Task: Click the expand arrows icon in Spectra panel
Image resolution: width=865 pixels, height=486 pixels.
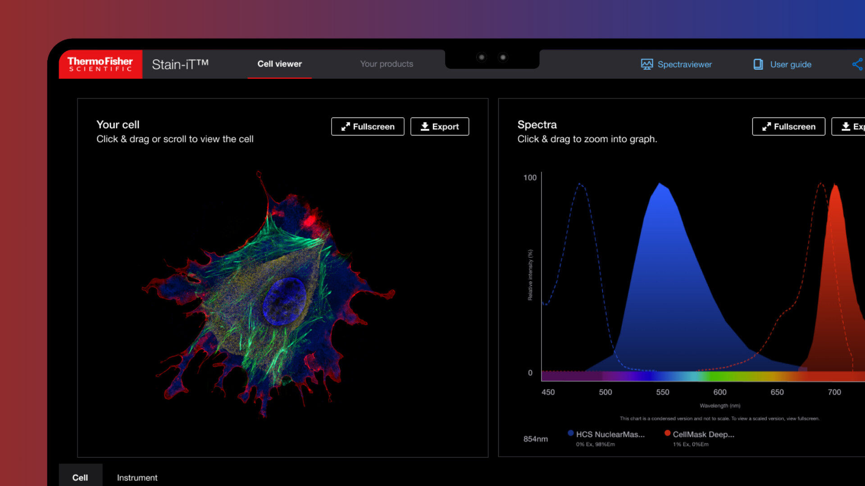Action: click(x=766, y=127)
